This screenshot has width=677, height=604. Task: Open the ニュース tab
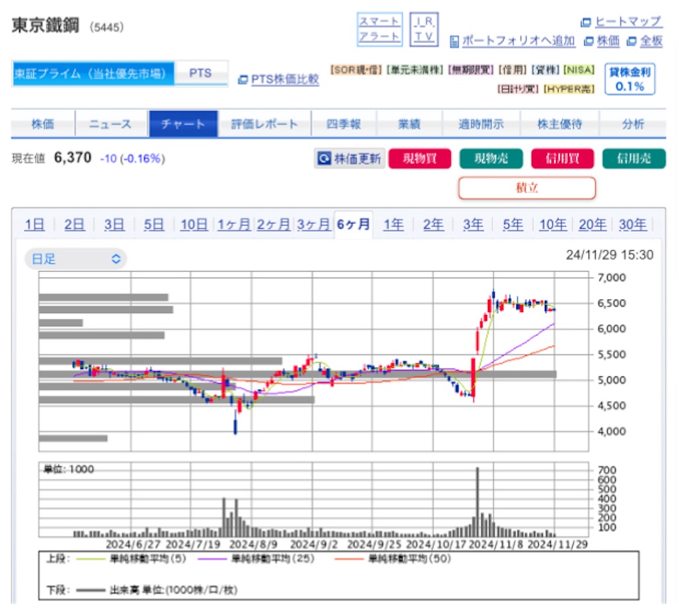(x=110, y=124)
